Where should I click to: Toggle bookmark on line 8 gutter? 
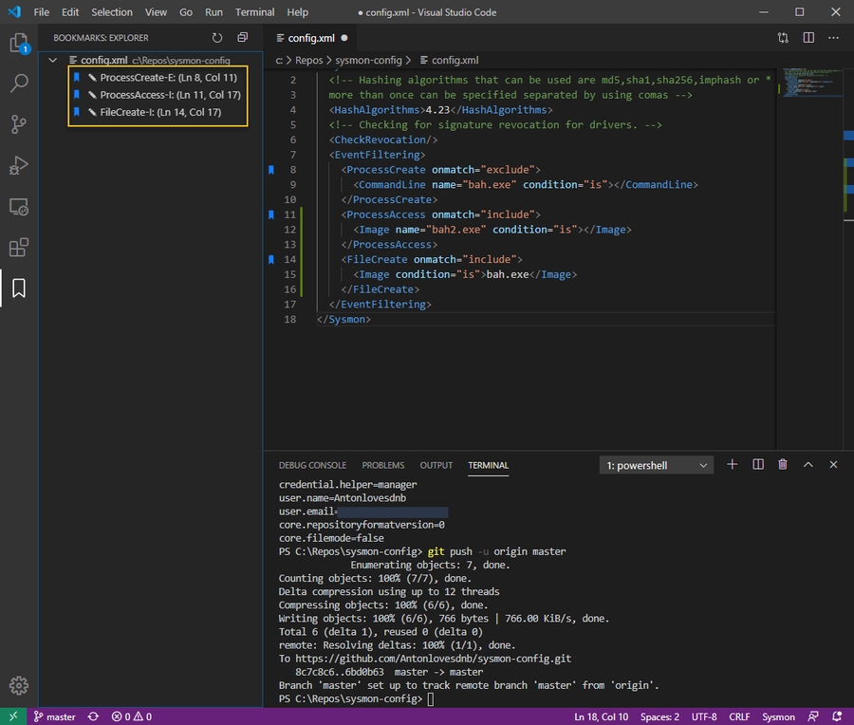click(271, 170)
